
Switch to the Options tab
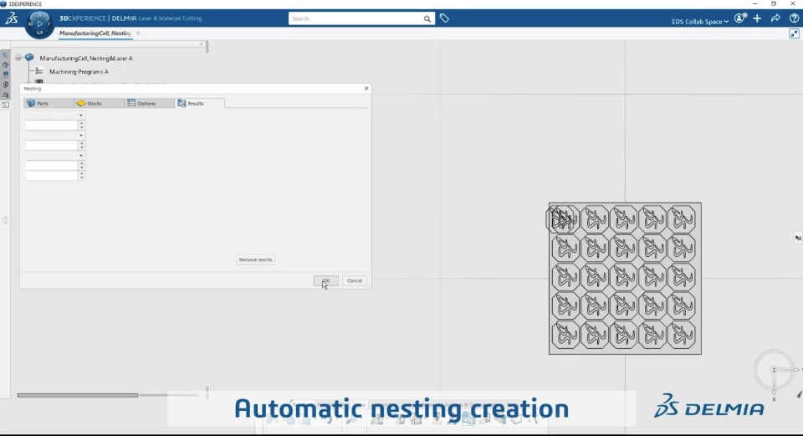[149, 103]
